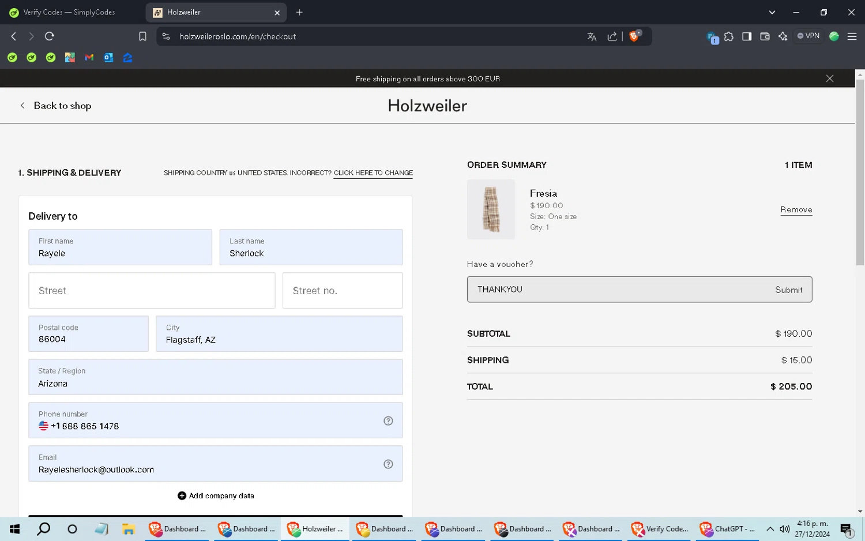Show hidden system tray icons

tap(770, 529)
